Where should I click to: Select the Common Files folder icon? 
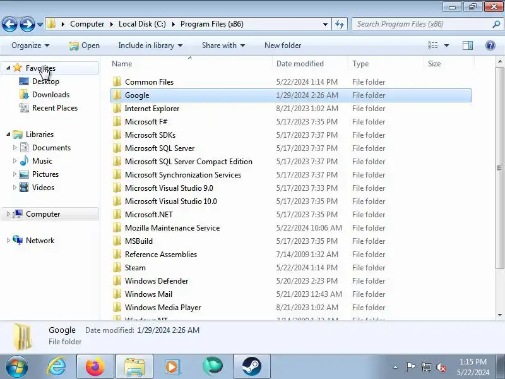click(x=117, y=81)
